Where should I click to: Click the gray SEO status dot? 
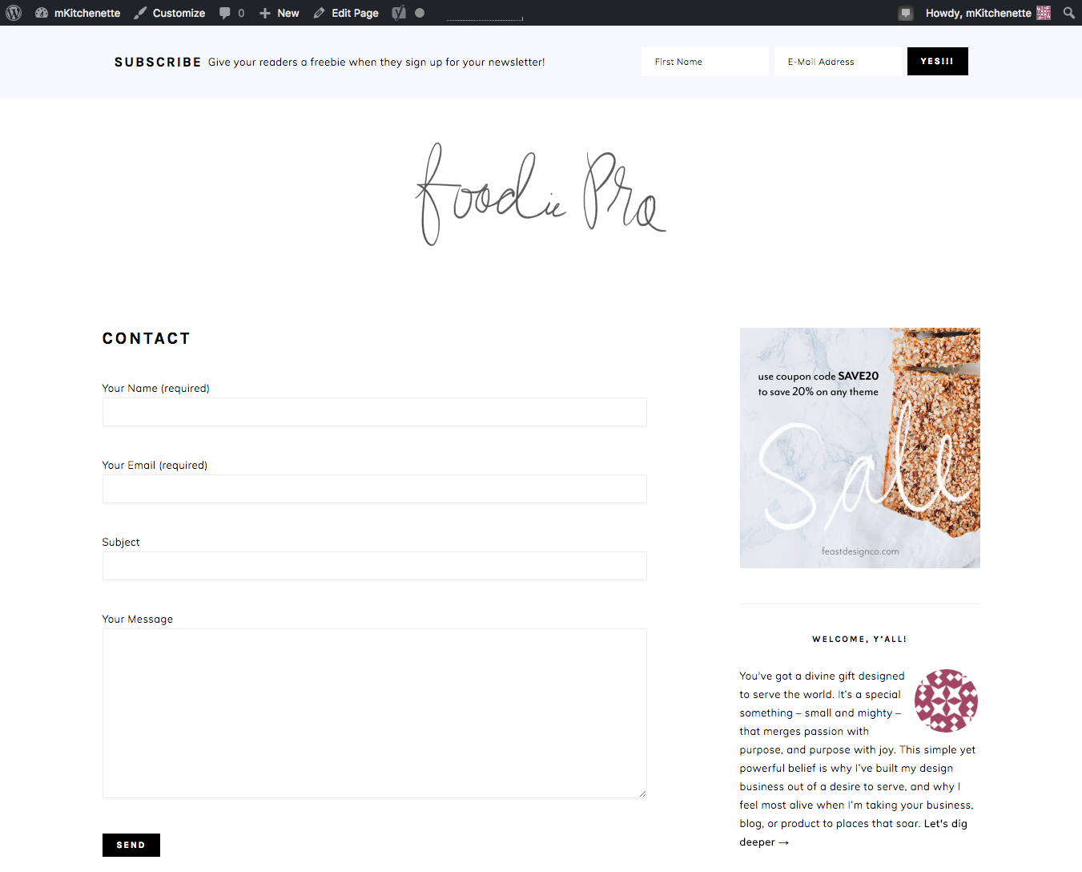pyautogui.click(x=420, y=13)
